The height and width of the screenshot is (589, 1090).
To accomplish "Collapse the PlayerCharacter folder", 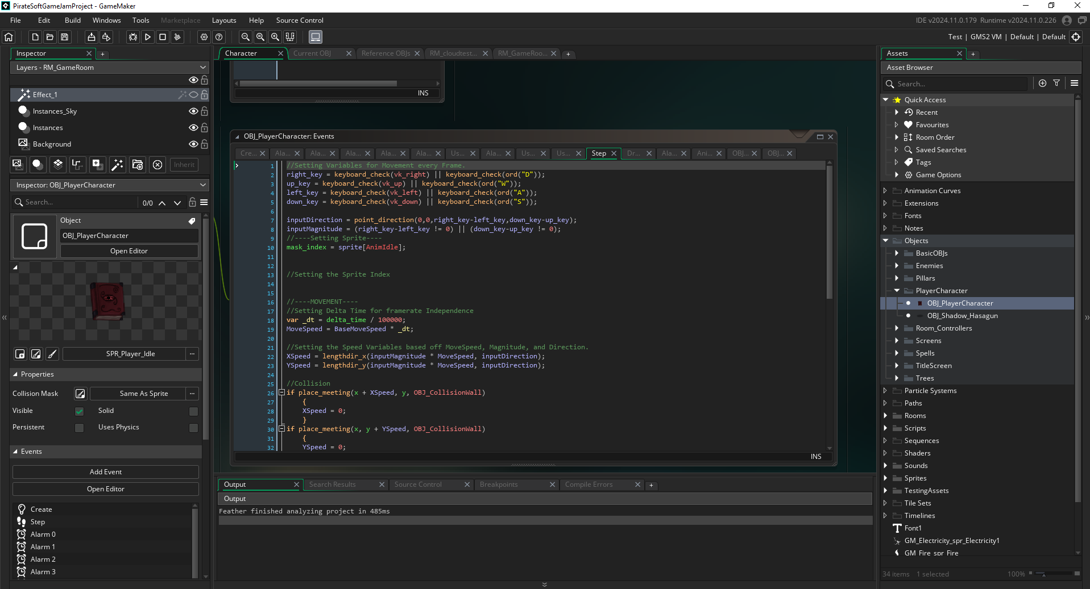I will pos(897,291).
